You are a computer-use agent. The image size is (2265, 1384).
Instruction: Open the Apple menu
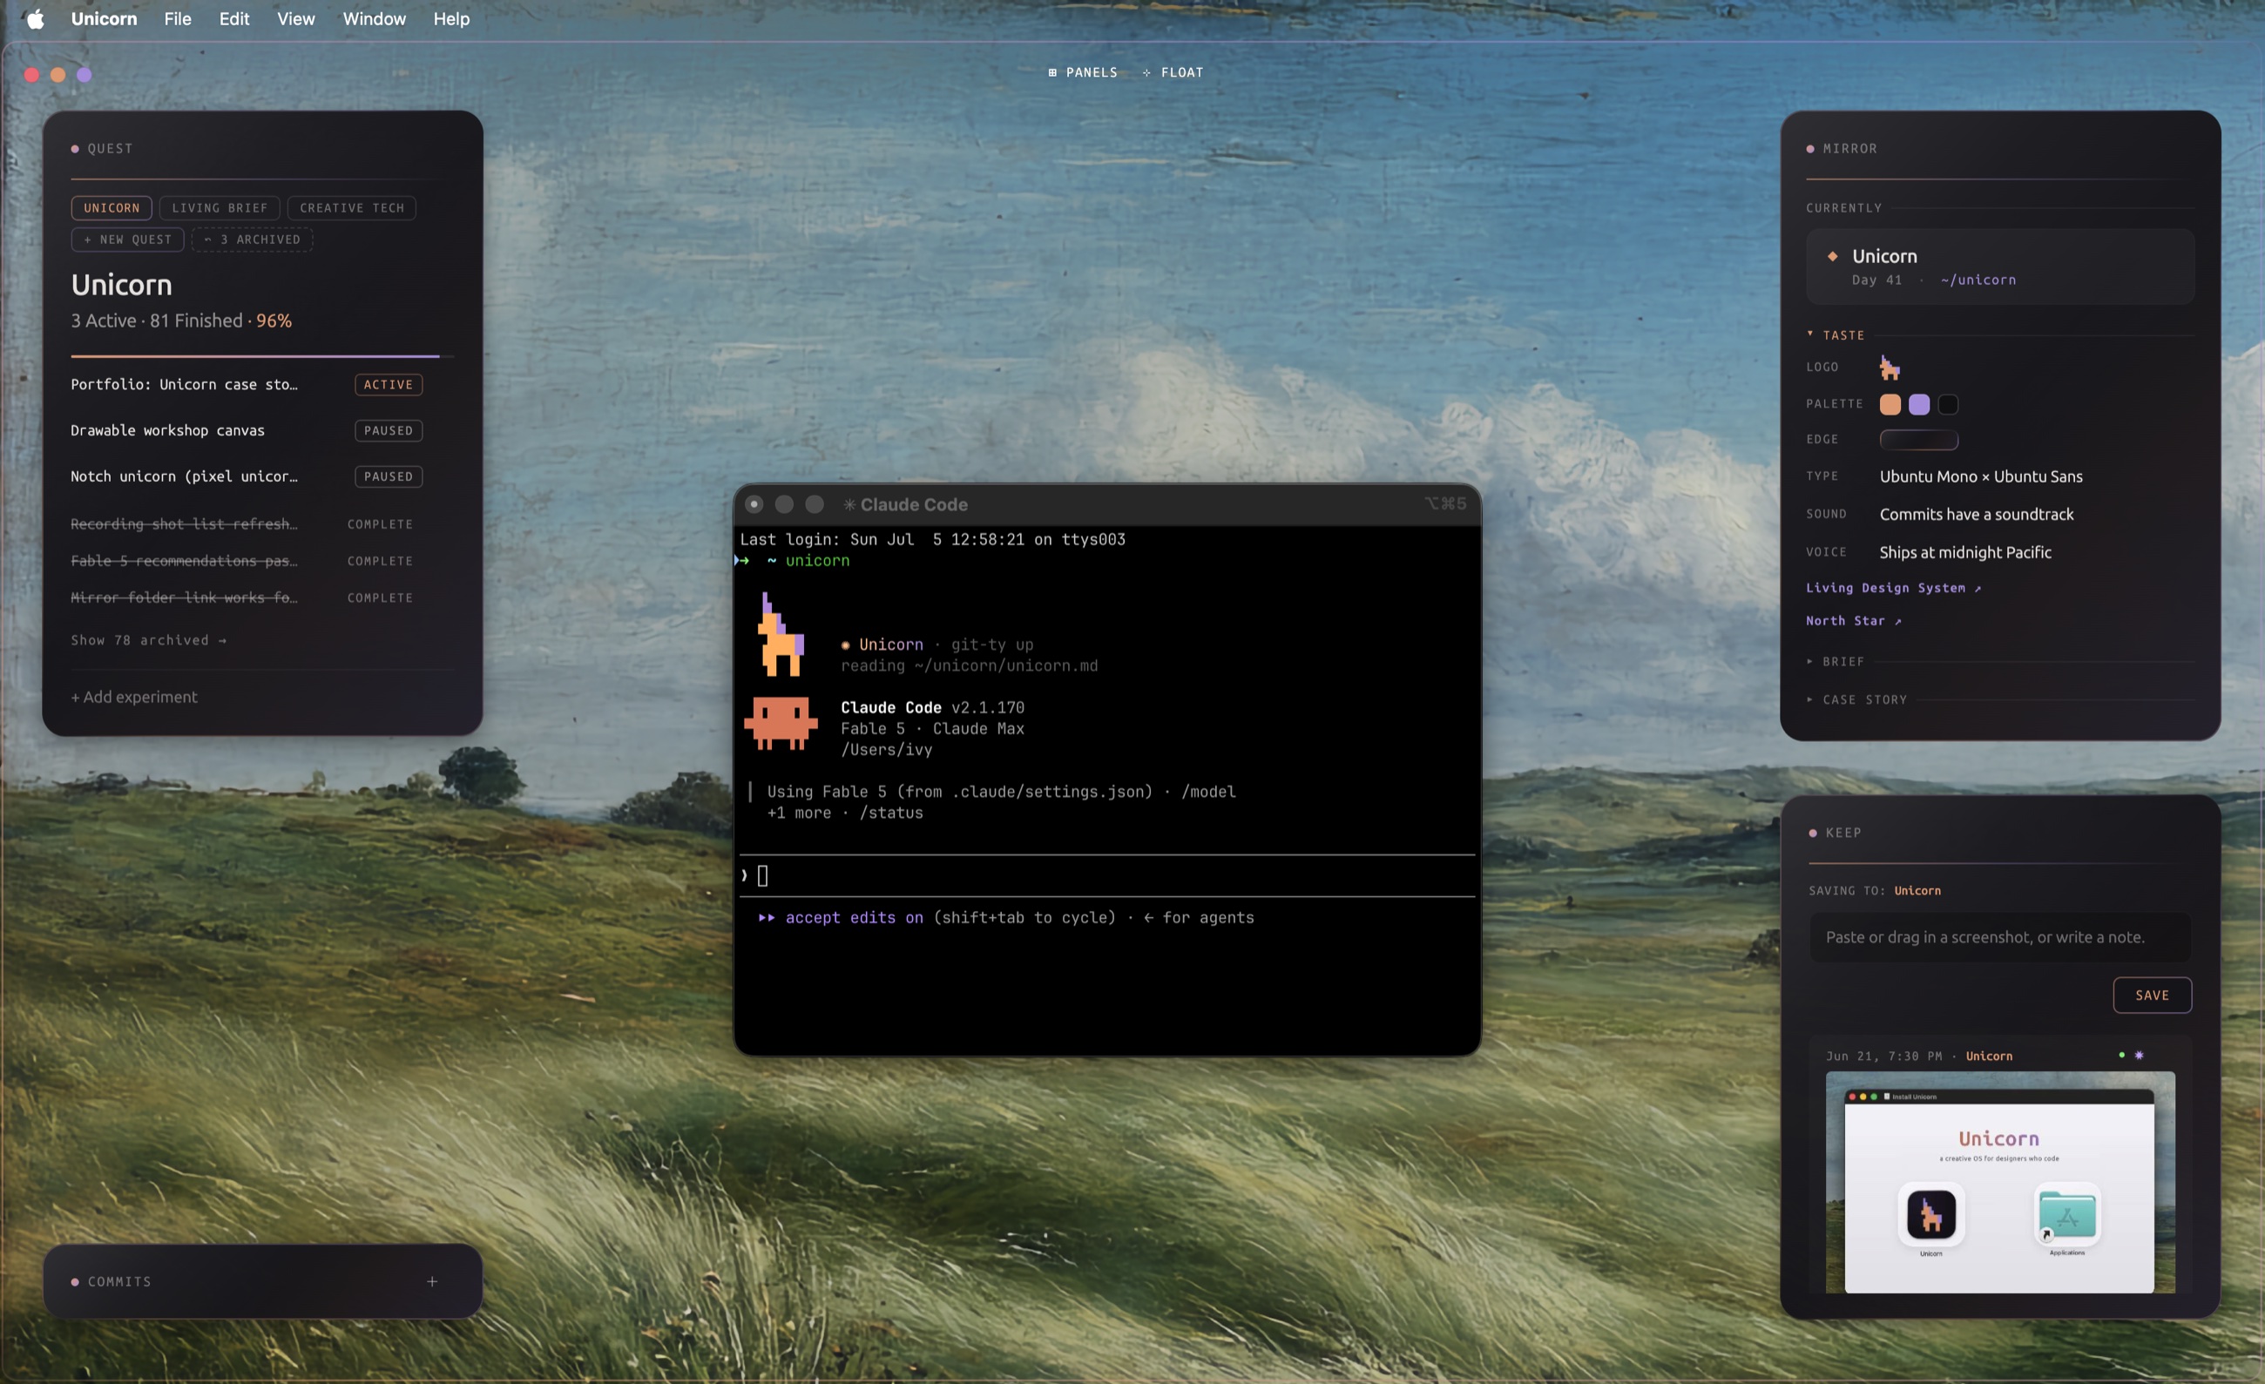(35, 18)
